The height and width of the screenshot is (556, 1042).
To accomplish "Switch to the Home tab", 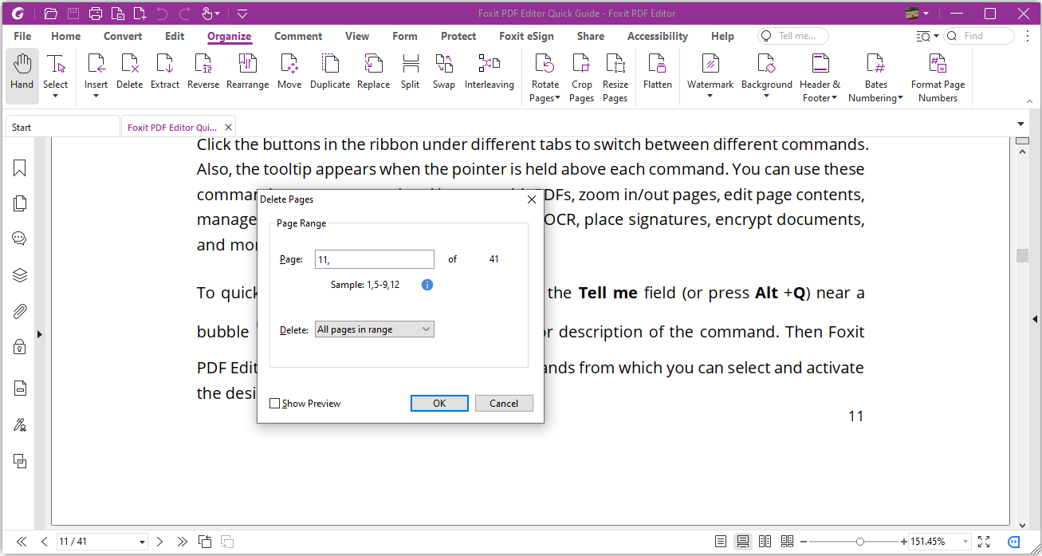I will coord(65,36).
